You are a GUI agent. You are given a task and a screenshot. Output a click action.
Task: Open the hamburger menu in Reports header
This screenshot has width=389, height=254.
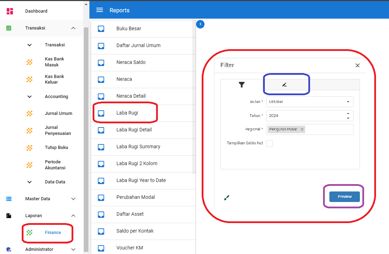pos(100,10)
